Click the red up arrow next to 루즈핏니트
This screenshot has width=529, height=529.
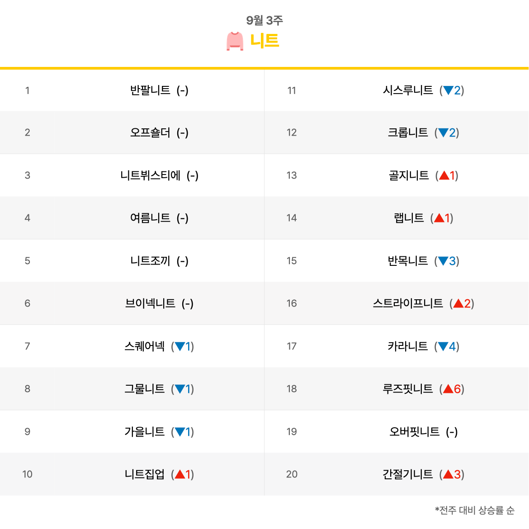(448, 389)
